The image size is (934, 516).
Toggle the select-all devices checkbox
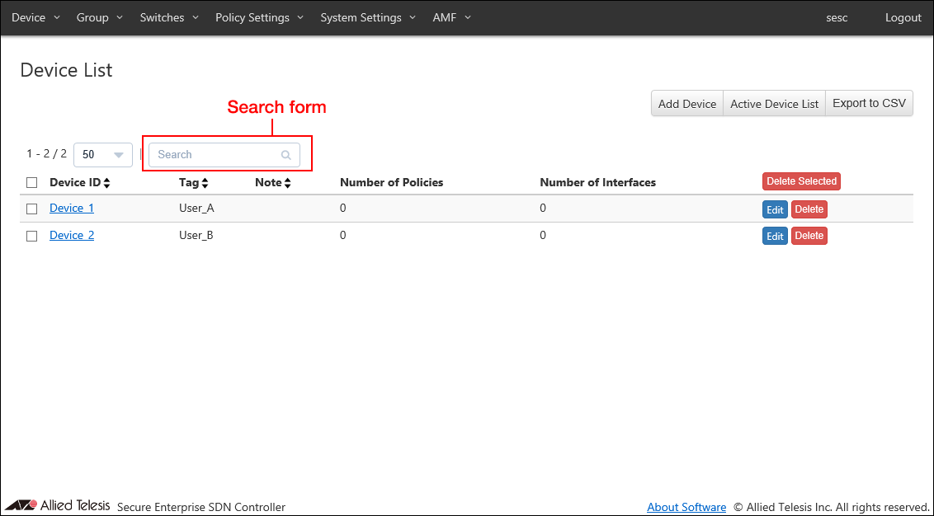(x=32, y=183)
